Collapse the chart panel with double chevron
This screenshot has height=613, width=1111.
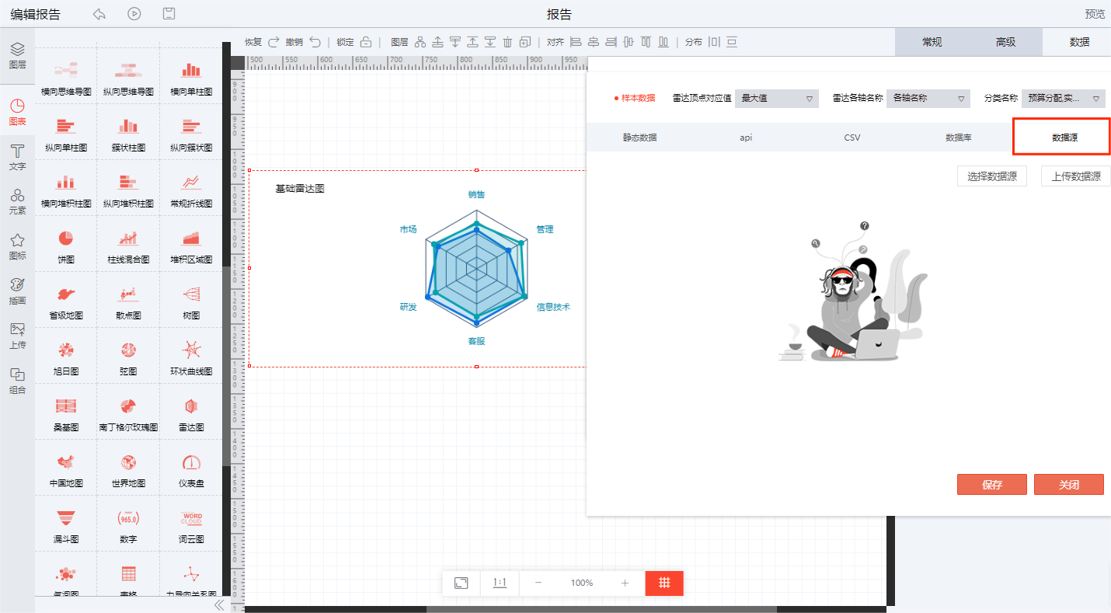(x=219, y=604)
